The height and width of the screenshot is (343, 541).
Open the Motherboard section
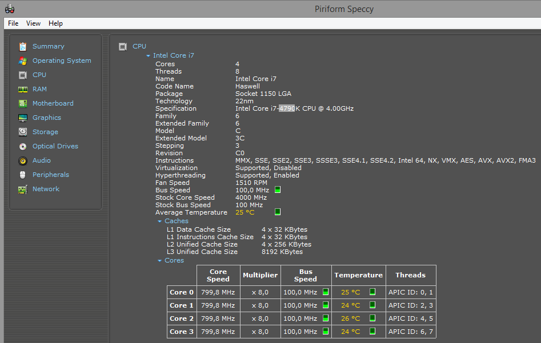pyautogui.click(x=53, y=103)
